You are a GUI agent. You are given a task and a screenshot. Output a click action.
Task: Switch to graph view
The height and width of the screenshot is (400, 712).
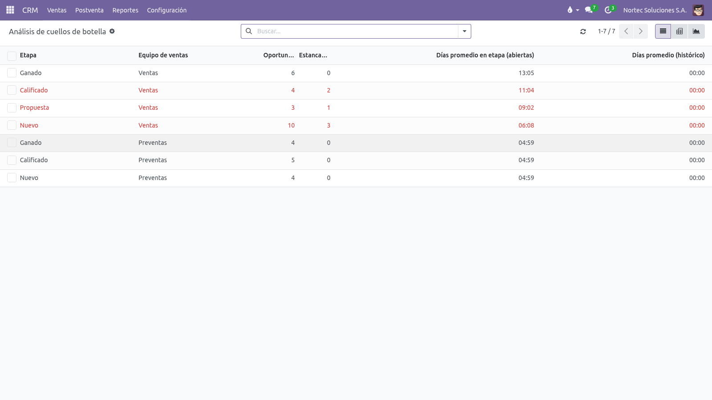[696, 31]
